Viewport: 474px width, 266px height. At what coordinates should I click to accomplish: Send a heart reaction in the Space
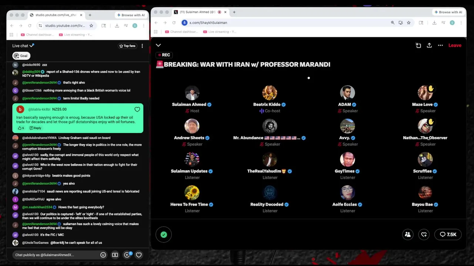coord(424,234)
